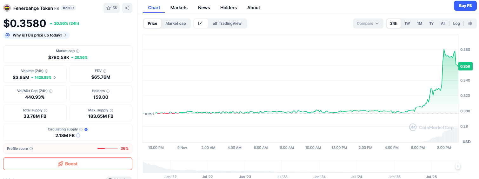Click circulating supply progress ring icon
The height and width of the screenshot is (179, 479).
pos(78,136)
